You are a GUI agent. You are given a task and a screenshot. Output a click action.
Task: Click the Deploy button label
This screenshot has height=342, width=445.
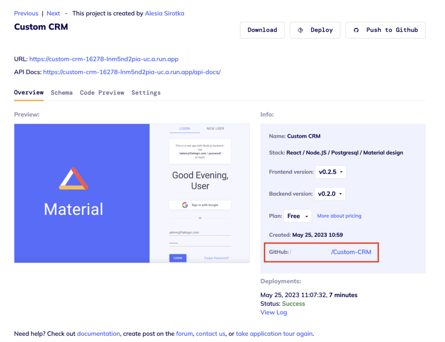(x=321, y=30)
